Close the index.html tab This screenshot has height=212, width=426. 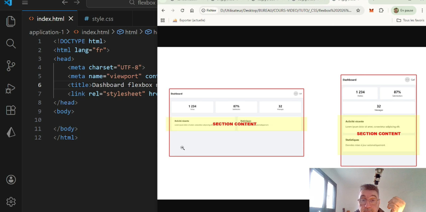(71, 19)
